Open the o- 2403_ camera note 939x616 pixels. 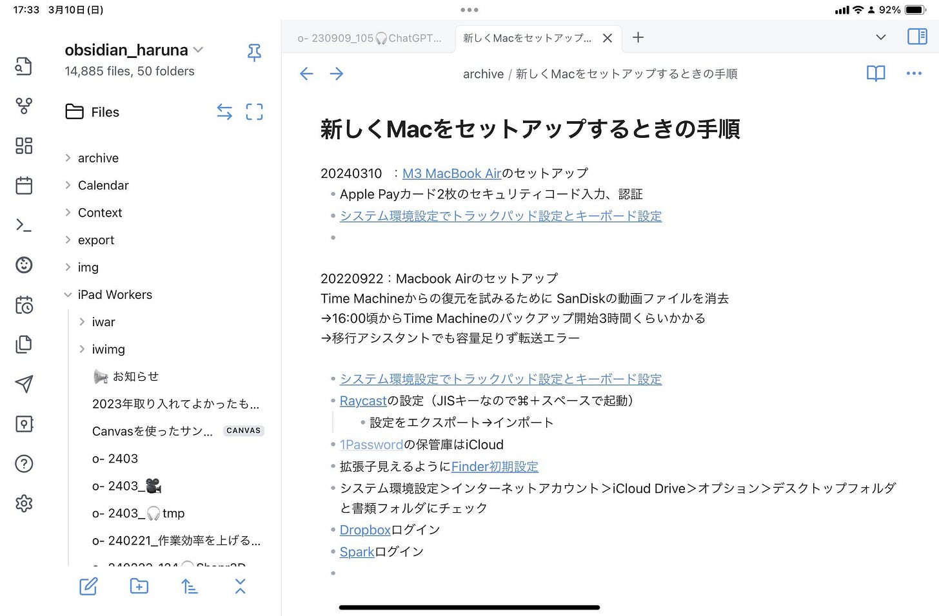pos(126,486)
